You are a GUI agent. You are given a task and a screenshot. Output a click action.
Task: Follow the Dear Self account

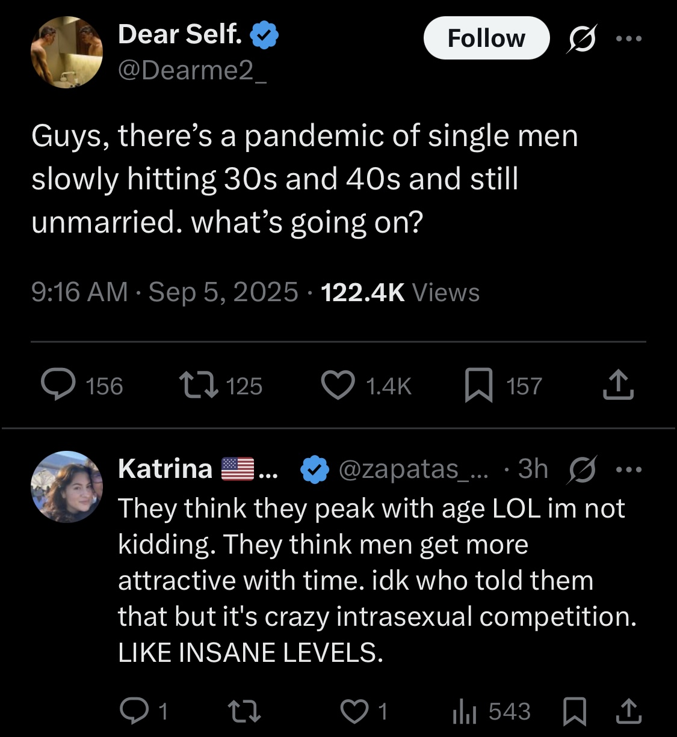click(x=486, y=38)
